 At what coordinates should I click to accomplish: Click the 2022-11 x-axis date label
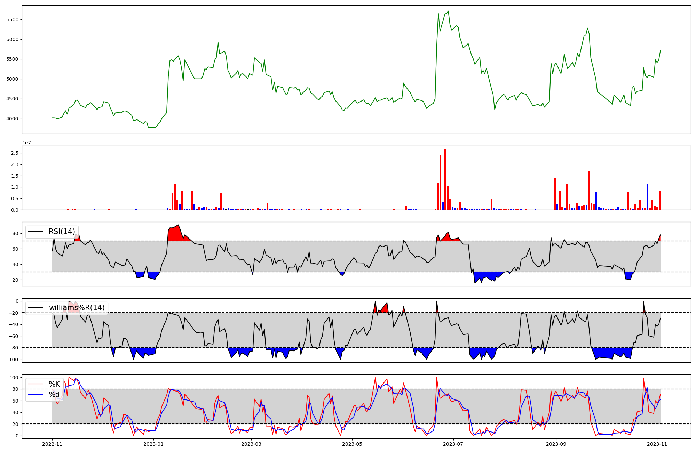coord(52,444)
